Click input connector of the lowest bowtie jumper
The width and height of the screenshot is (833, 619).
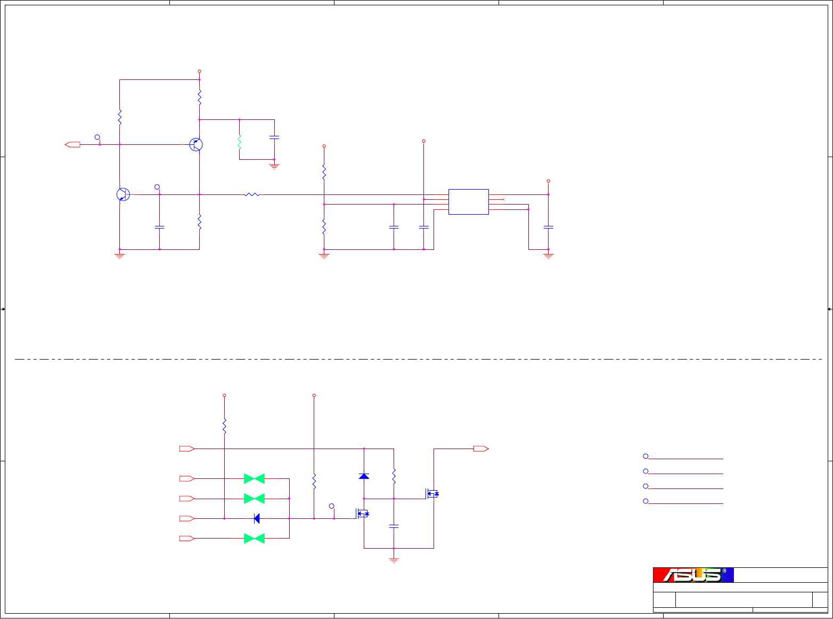pos(187,539)
